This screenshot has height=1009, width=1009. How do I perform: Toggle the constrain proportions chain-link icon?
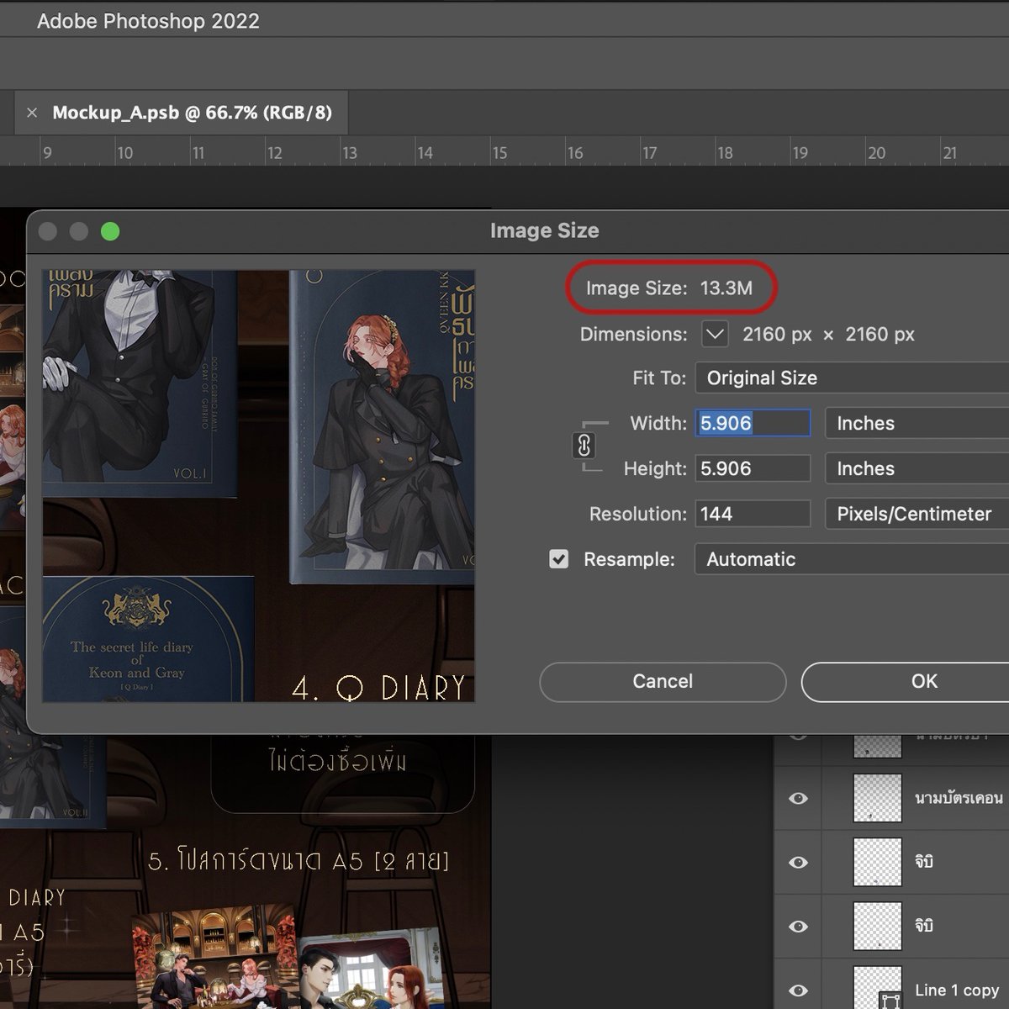584,446
